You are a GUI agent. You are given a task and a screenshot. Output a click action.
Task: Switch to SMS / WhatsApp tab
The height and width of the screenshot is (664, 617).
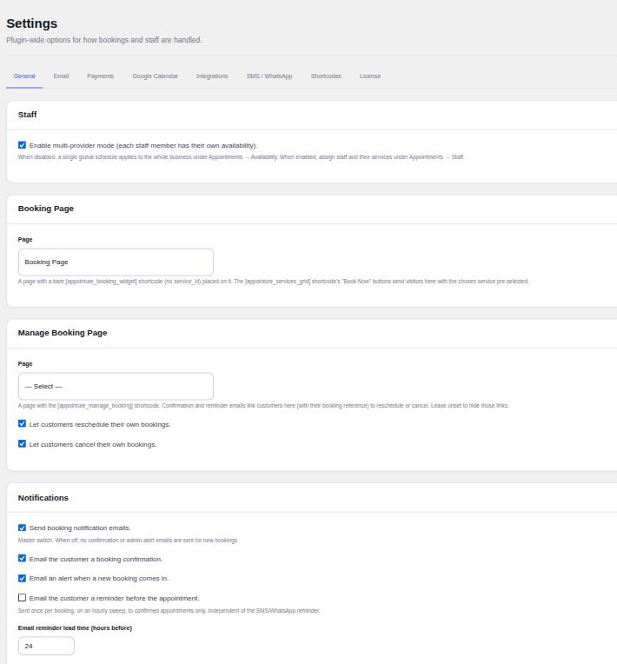pyautogui.click(x=269, y=76)
